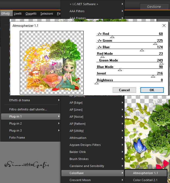Viewport: 170px width, 183px height.
Task: Click the Atmospherizer preview image
Action: (x=52, y=63)
